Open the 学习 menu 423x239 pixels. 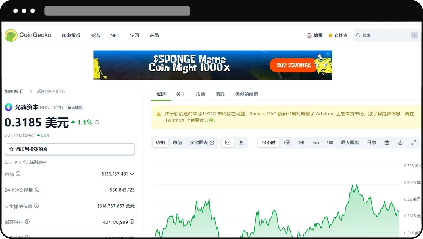pos(134,35)
